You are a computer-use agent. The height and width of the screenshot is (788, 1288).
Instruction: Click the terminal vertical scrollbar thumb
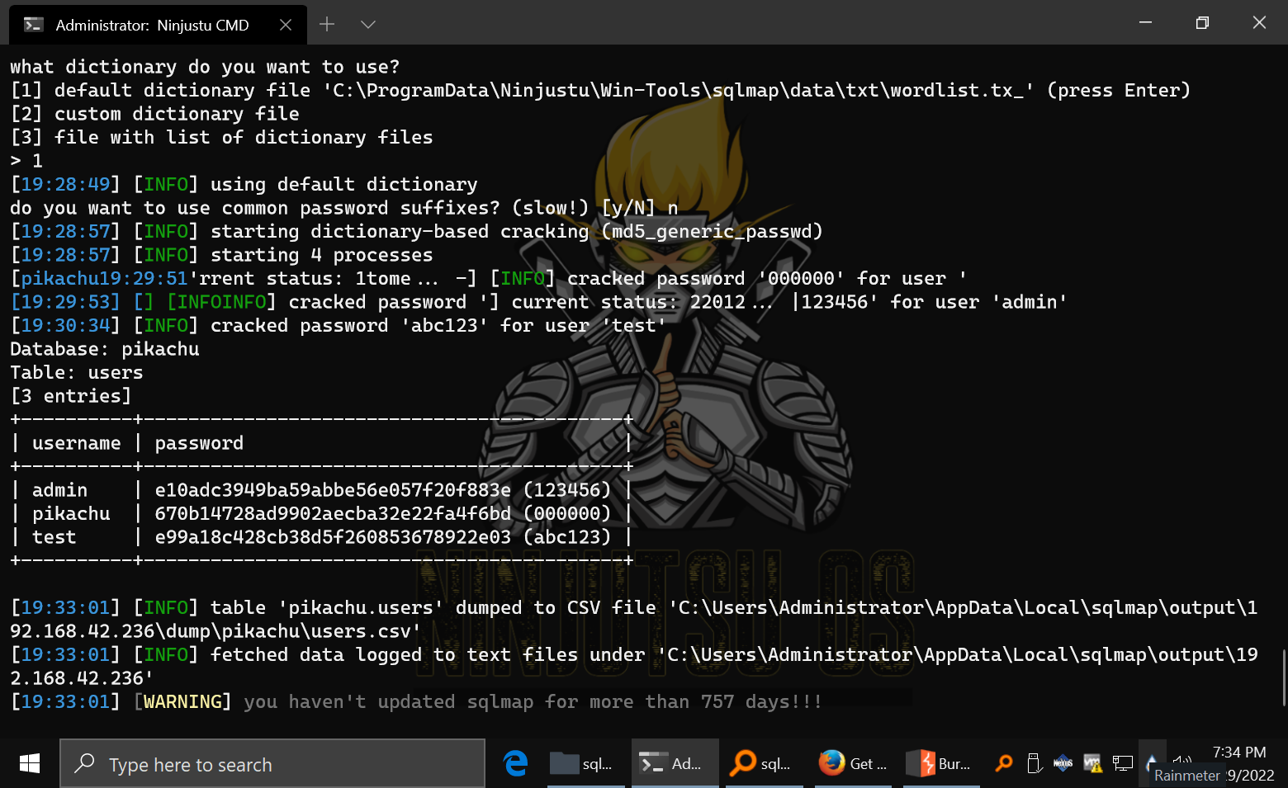pyautogui.click(x=1283, y=678)
